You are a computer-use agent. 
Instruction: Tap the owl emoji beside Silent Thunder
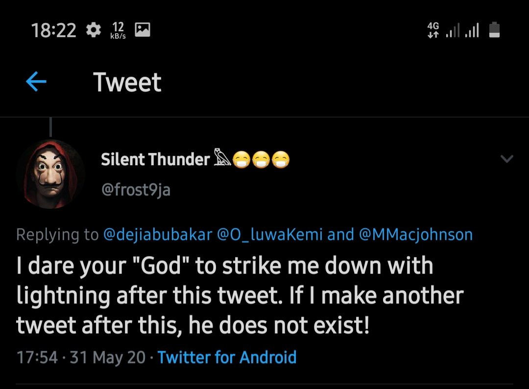pyautogui.click(x=220, y=158)
